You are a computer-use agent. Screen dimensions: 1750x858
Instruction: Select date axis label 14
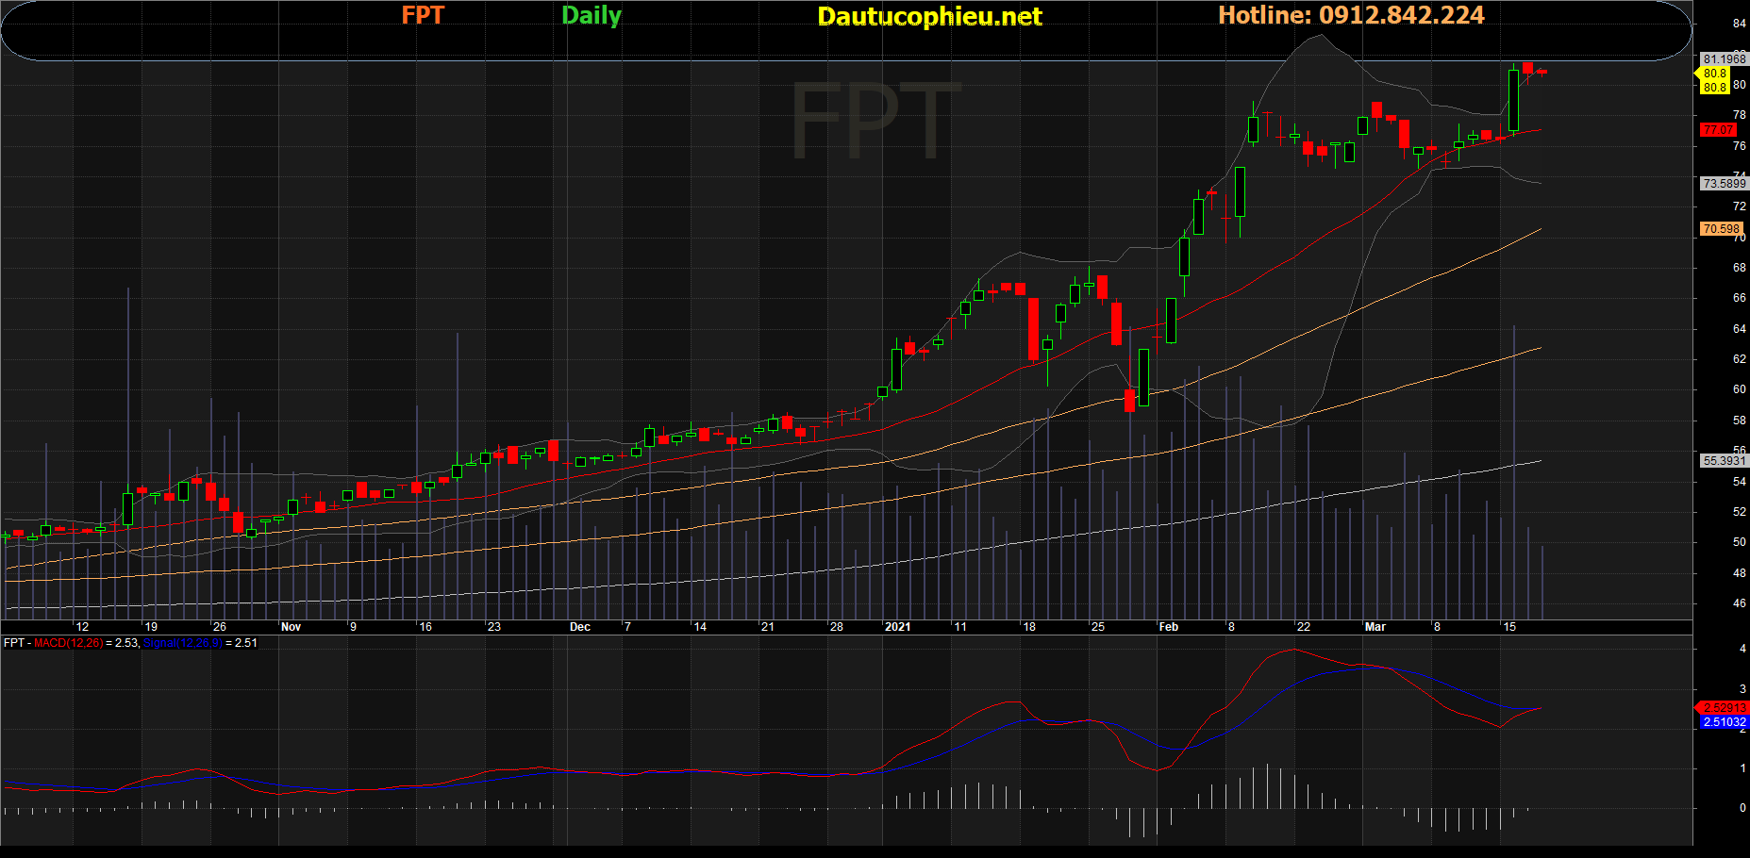pyautogui.click(x=699, y=627)
